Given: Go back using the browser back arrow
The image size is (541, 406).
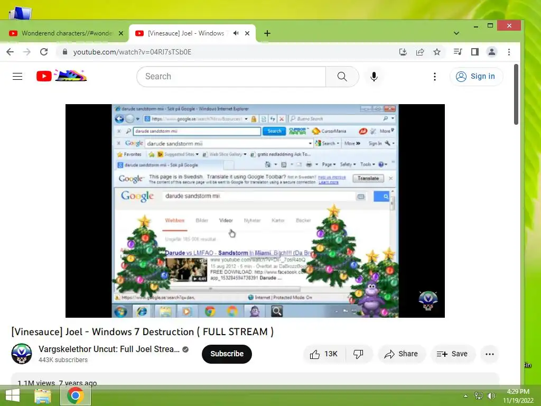Looking at the screenshot, I should coord(10,52).
